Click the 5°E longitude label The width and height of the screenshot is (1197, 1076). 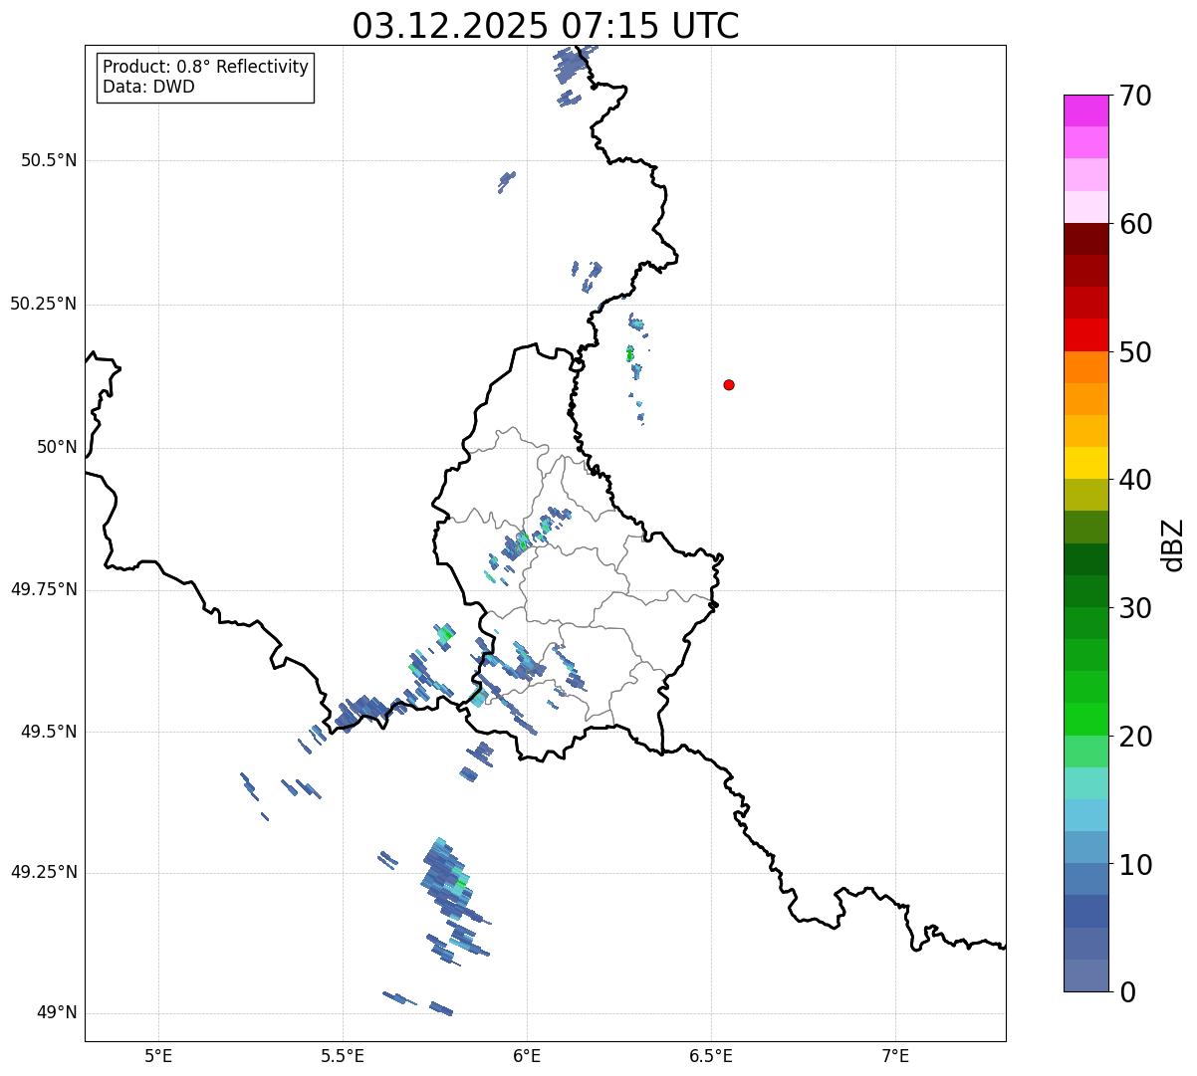[158, 1055]
